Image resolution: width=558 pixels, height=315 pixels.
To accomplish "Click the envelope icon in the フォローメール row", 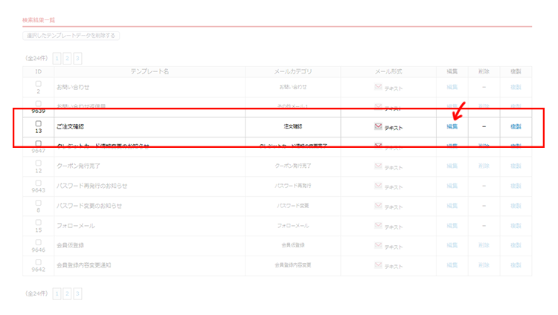I will point(378,225).
